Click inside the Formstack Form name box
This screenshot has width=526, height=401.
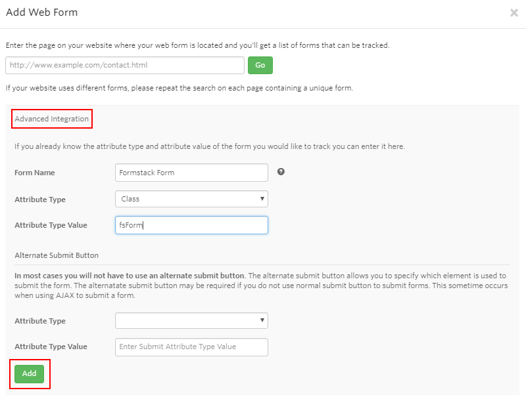point(191,172)
